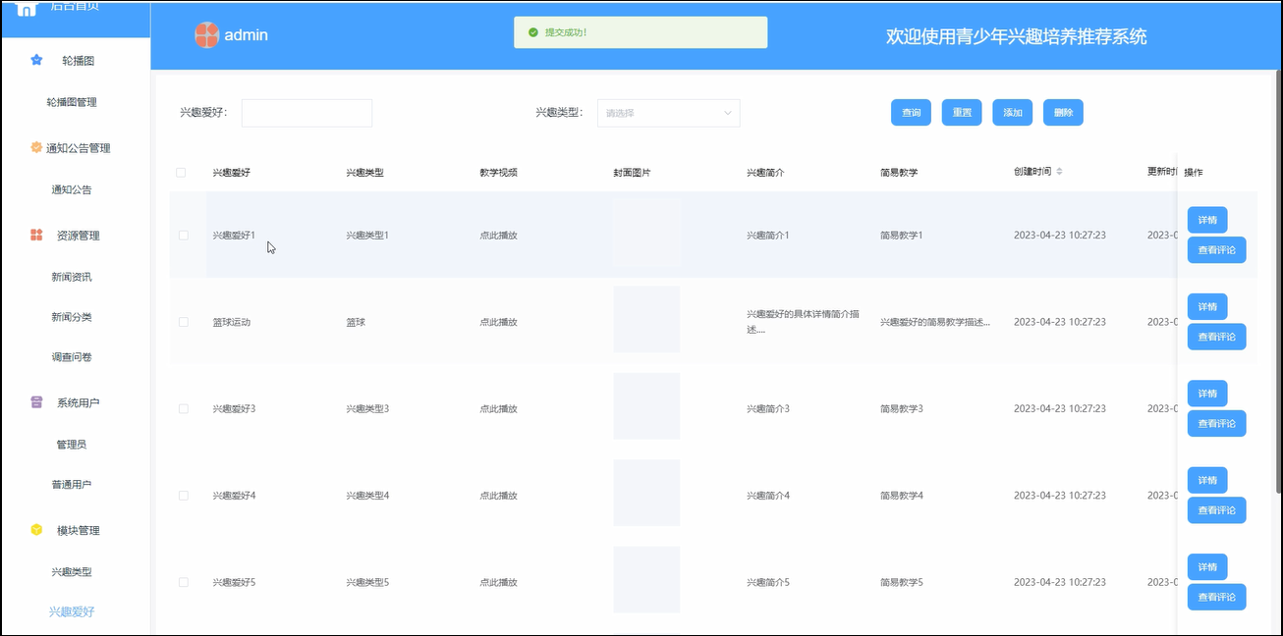
Task: Go to 新闻资讯 page
Action: 72,277
